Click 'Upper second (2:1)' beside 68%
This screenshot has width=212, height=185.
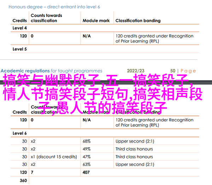[x=135, y=141]
